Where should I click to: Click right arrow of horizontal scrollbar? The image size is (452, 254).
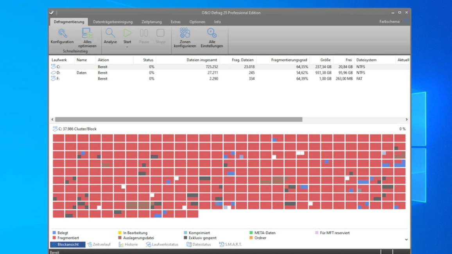[407, 119]
